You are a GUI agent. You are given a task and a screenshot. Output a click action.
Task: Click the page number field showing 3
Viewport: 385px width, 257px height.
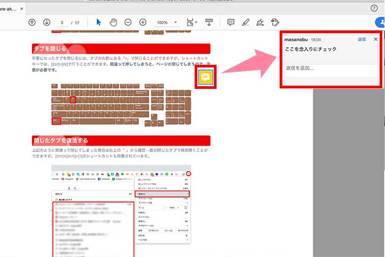click(63, 22)
